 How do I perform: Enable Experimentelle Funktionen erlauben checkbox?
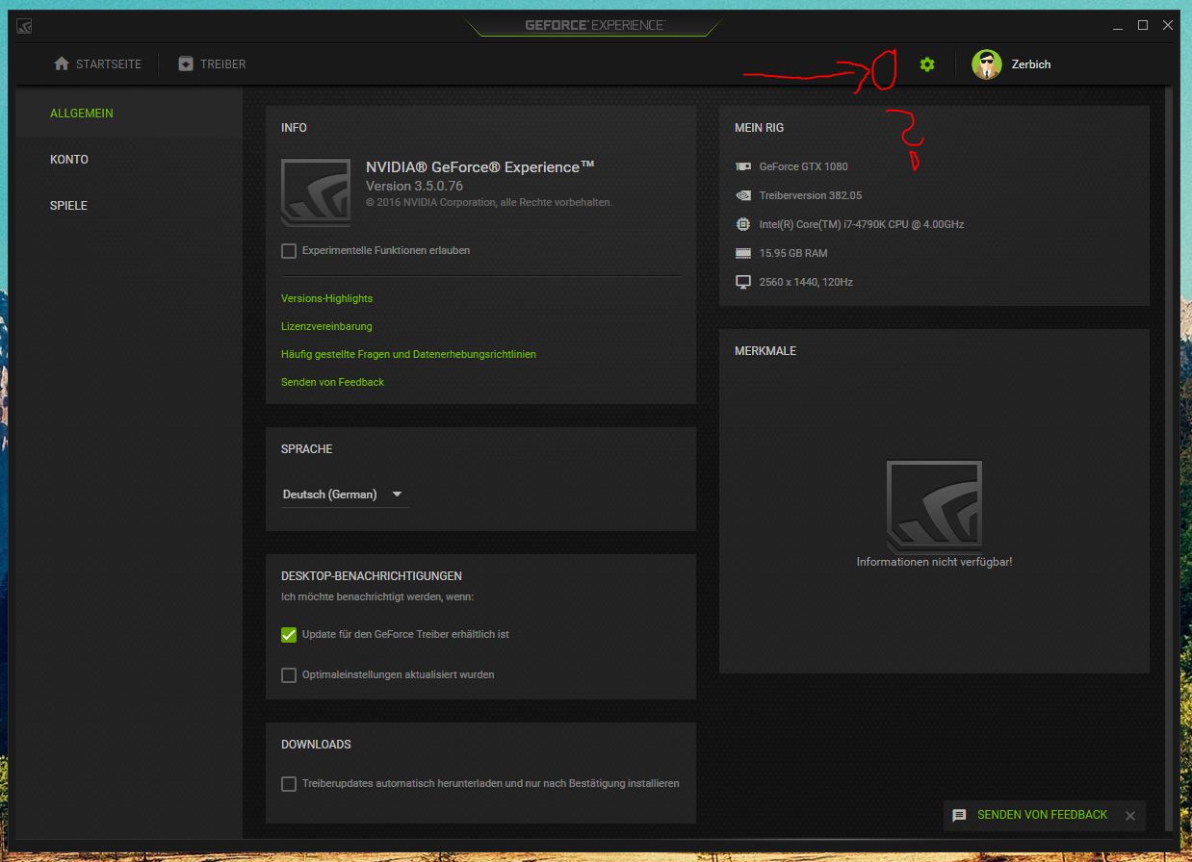point(289,251)
